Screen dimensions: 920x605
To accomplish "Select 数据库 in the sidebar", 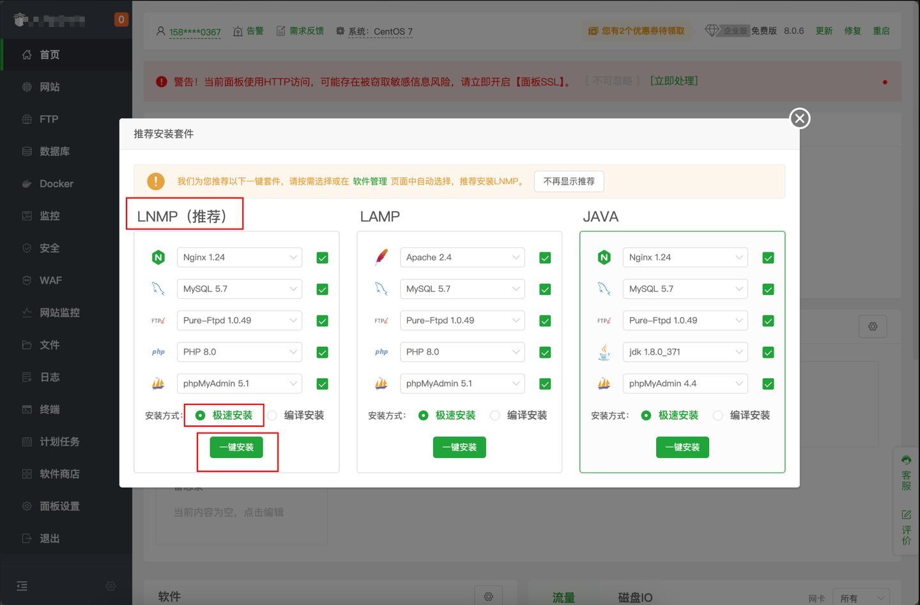I will coord(66,151).
